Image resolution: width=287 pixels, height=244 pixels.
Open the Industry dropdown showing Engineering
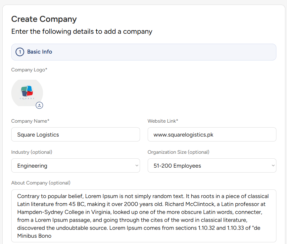pyautogui.click(x=75, y=166)
